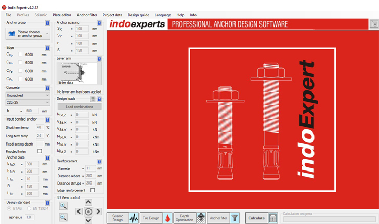379x224 pixels.
Task: Click the design loads table icon
Action: [x=93, y=99]
